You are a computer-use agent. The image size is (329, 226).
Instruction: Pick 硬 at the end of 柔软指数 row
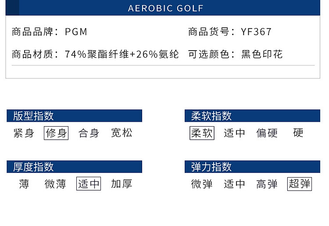pyautogui.click(x=298, y=133)
